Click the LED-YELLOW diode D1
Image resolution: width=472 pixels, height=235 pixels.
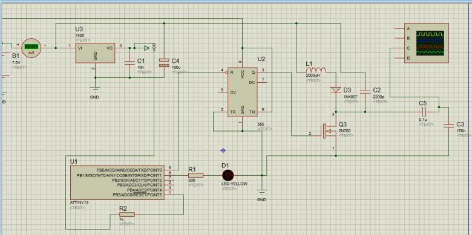tap(228, 175)
